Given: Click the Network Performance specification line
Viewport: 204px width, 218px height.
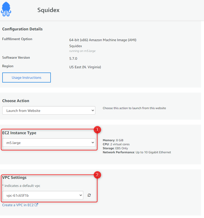Looking at the screenshot, I should [x=137, y=152].
